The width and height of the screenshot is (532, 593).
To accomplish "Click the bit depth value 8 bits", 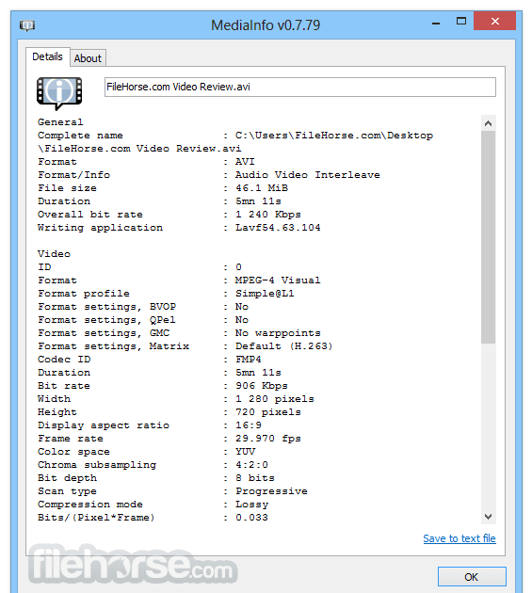I will 254,478.
